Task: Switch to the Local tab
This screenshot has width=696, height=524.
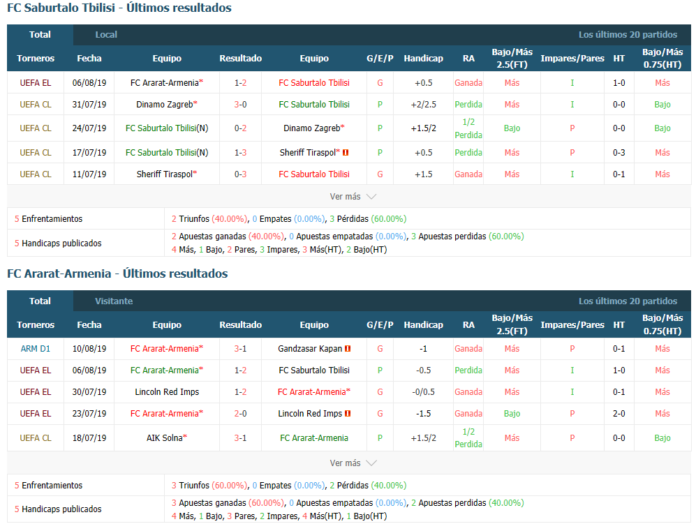Action: click(106, 35)
